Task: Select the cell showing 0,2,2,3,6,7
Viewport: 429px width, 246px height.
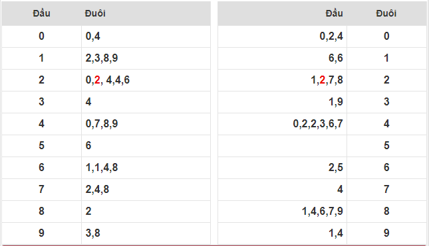Action: 283,124
